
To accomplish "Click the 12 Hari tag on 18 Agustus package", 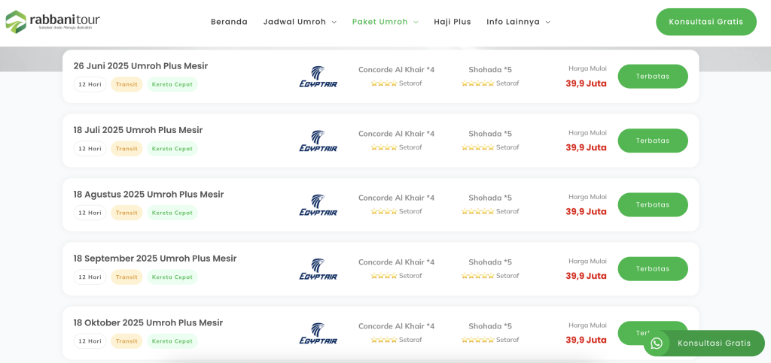I will pyautogui.click(x=90, y=213).
